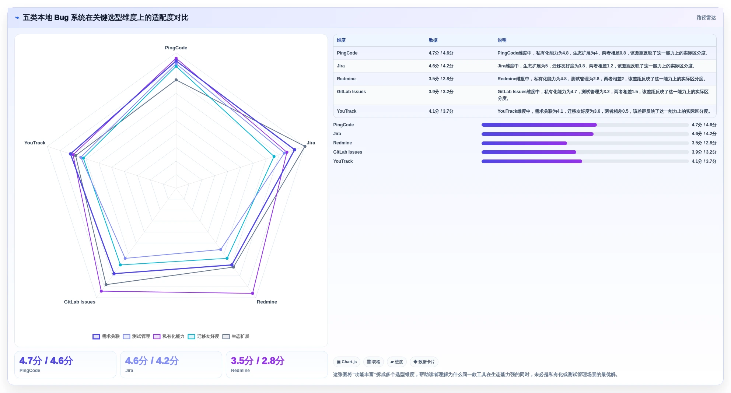731x393 pixels.
Task: Click the 表格 tag chip
Action: pos(374,362)
